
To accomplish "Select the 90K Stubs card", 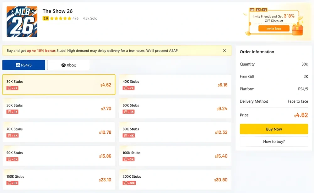I will pos(59,156).
